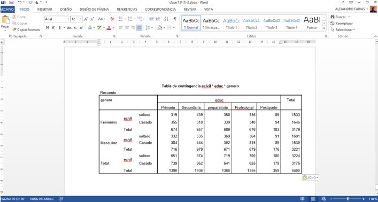
Task: Pick the yellow text highlight color
Action: point(99,28)
